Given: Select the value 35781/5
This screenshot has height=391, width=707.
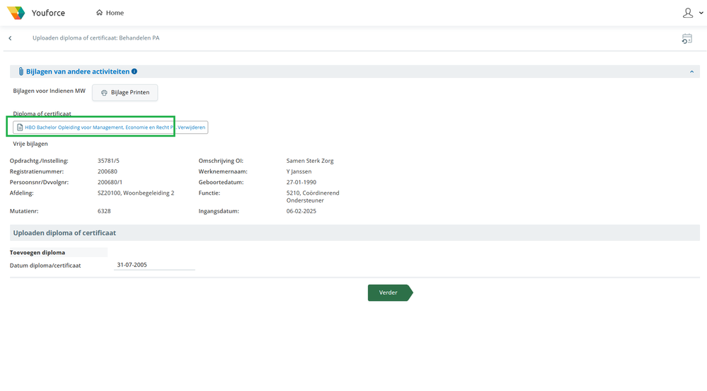Looking at the screenshot, I should click(109, 161).
